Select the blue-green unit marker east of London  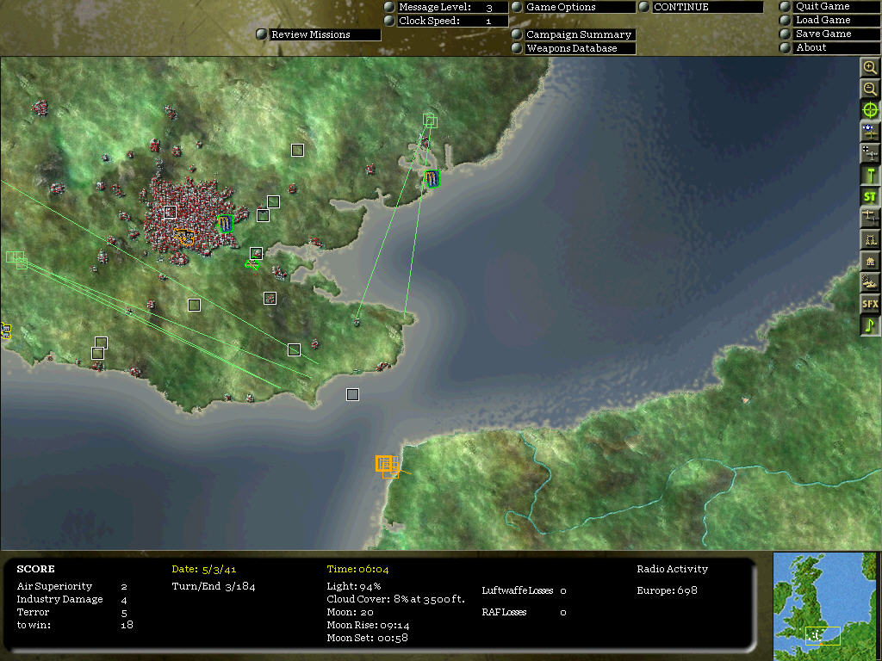tap(225, 223)
